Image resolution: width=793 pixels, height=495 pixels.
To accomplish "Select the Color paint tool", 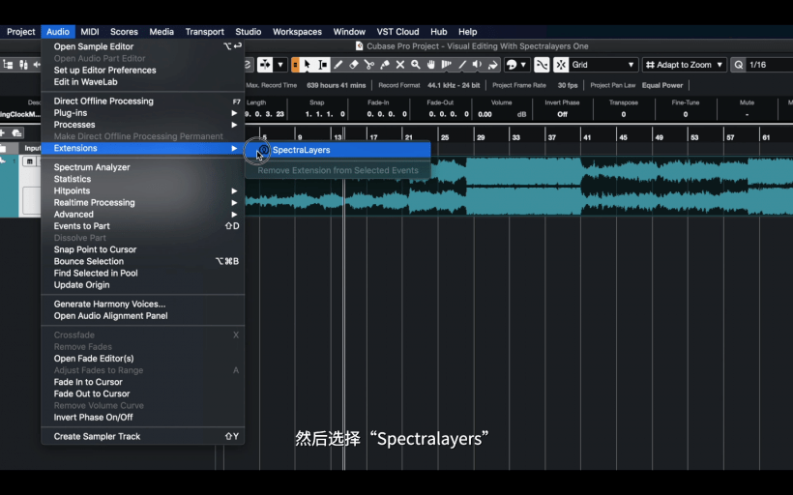I will coord(492,65).
